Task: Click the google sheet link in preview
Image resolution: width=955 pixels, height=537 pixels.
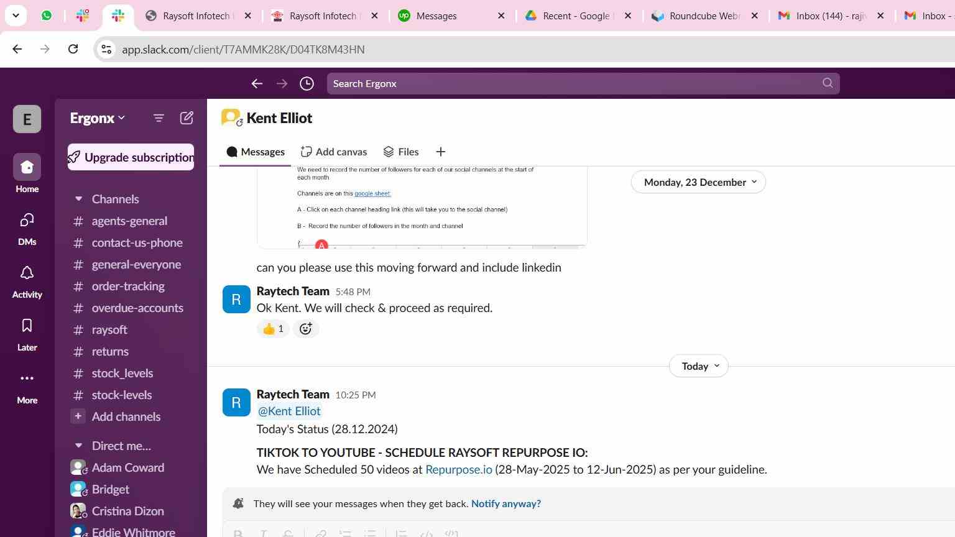Action: [372, 193]
